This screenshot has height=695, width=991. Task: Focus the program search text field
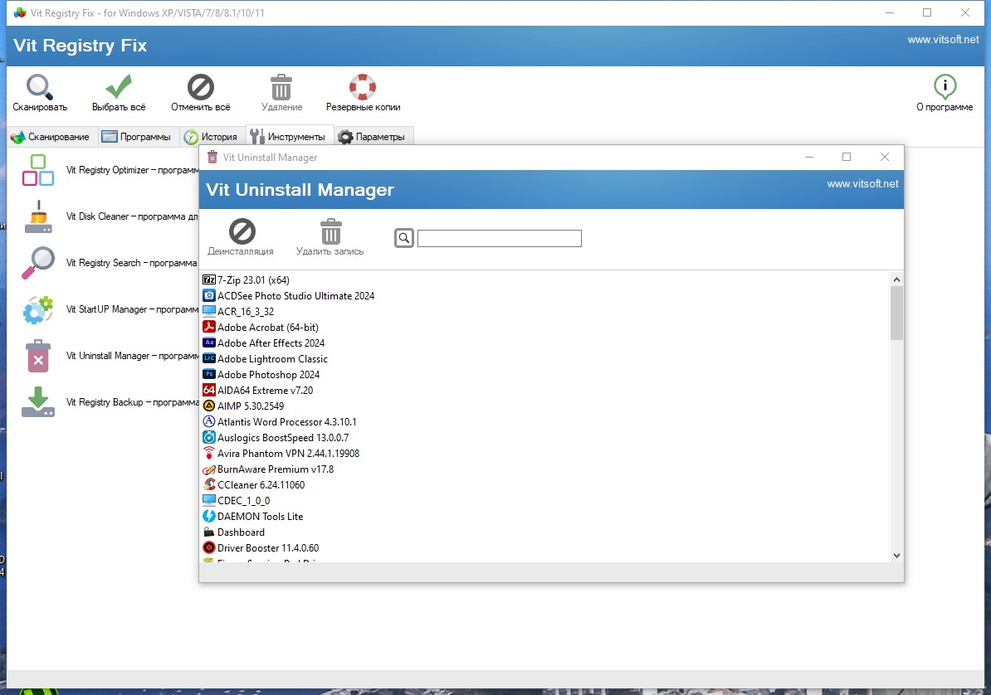click(x=499, y=239)
